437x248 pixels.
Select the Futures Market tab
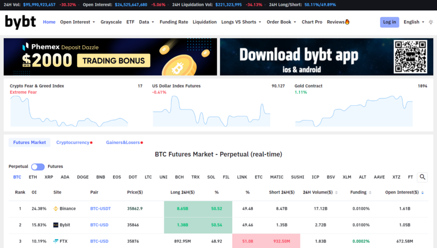point(29,142)
